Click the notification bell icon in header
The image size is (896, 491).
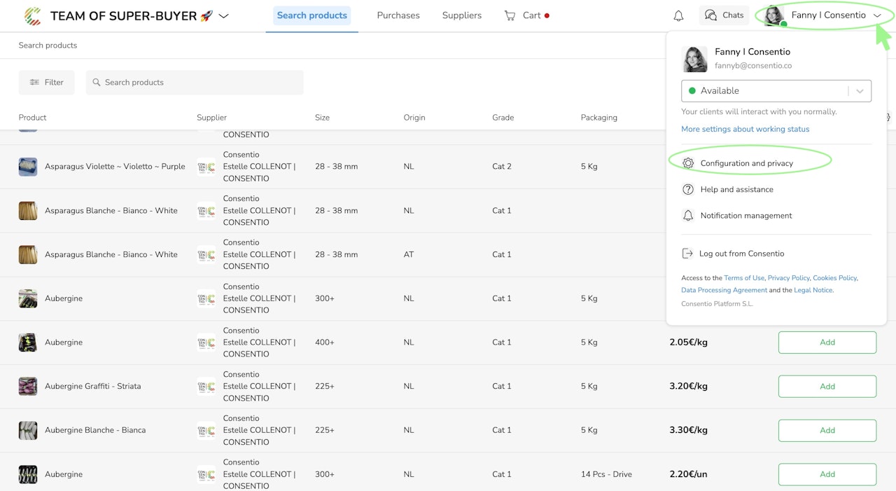[x=678, y=15]
